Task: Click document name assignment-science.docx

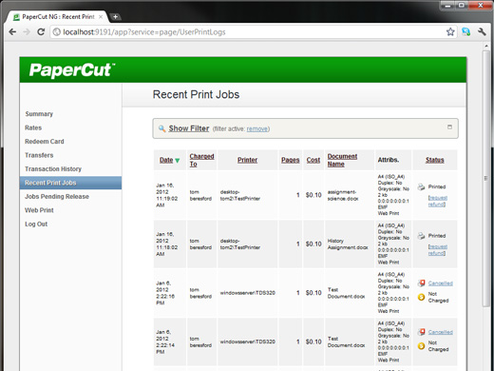Action: 343,195
